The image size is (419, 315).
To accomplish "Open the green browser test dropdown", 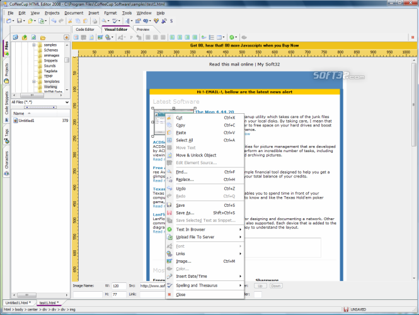I will [x=236, y=37].
